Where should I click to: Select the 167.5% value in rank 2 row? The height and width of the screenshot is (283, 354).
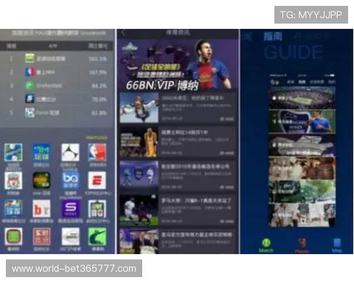point(97,73)
